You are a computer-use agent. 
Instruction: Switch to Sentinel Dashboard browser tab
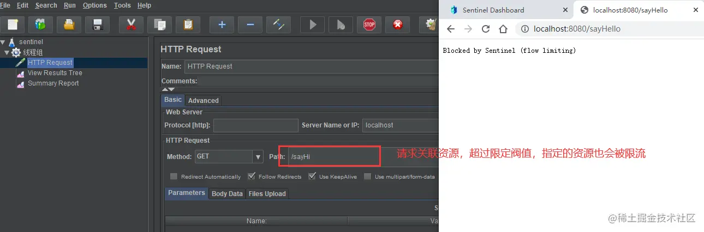click(493, 10)
